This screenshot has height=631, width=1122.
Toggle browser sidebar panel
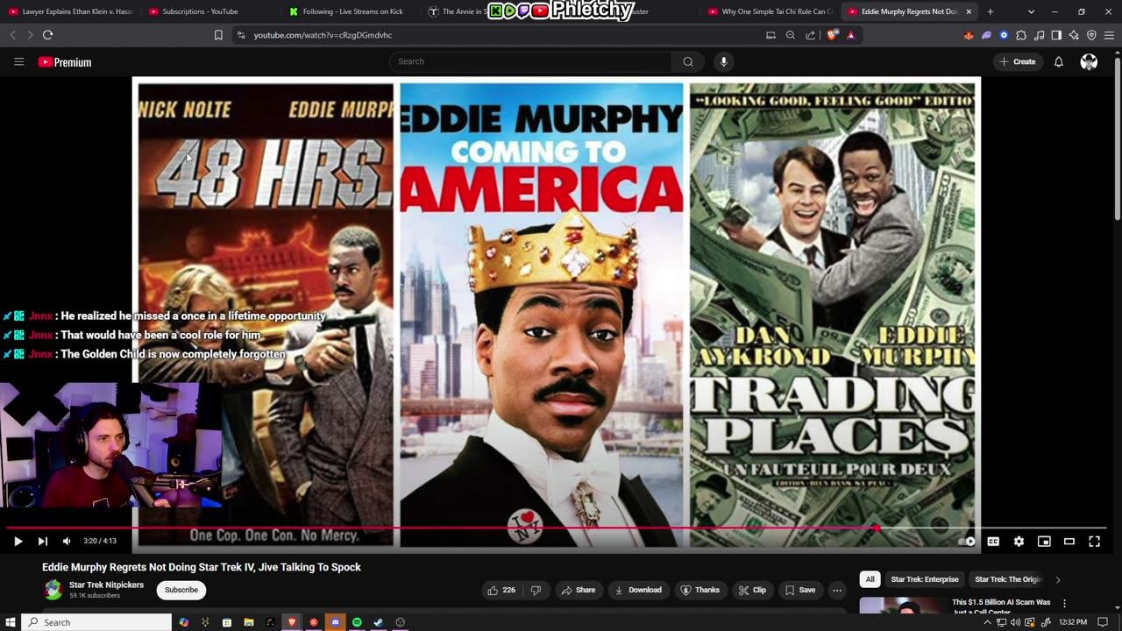[x=1056, y=35]
